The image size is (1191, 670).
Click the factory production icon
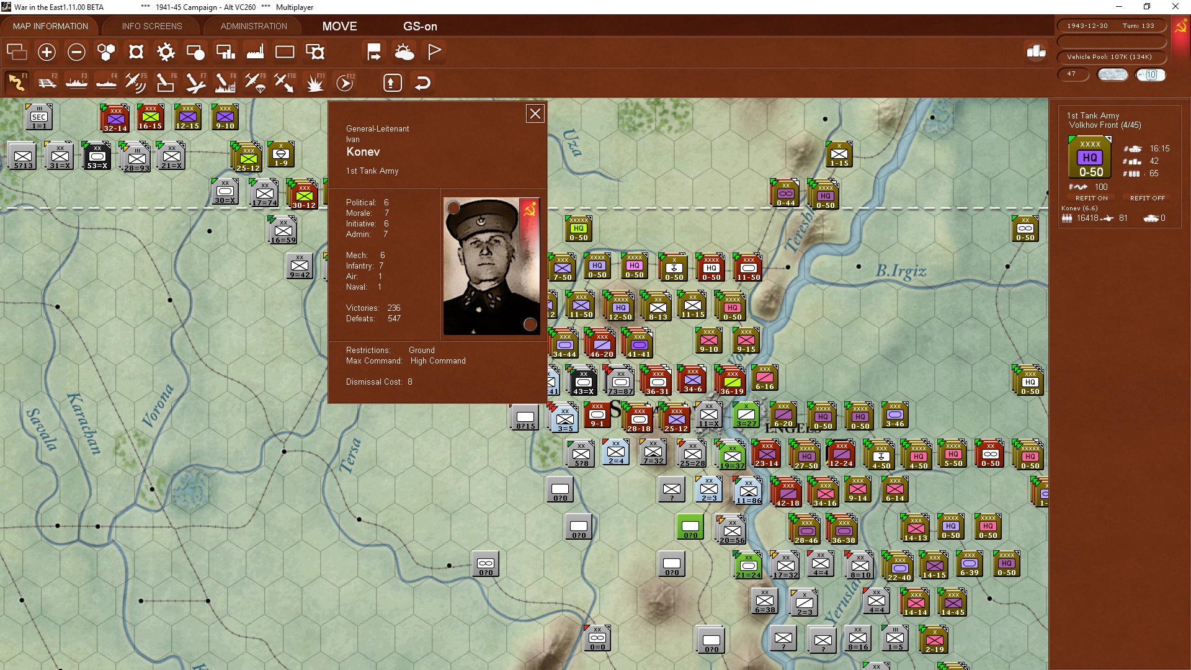pos(255,52)
